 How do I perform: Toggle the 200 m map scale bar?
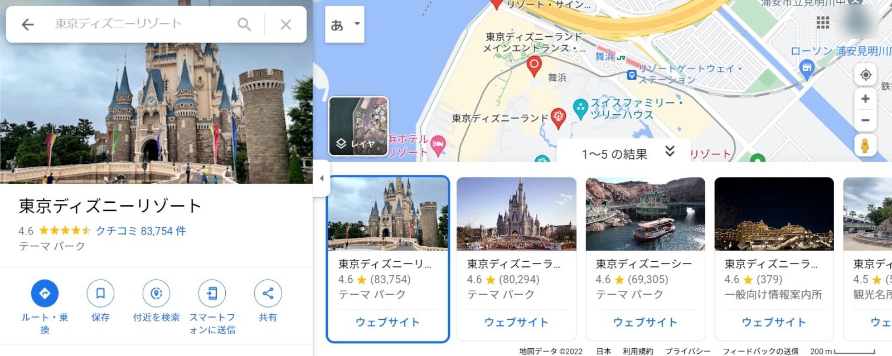coord(842,351)
